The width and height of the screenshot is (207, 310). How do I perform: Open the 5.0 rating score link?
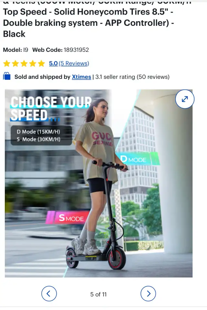53,63
